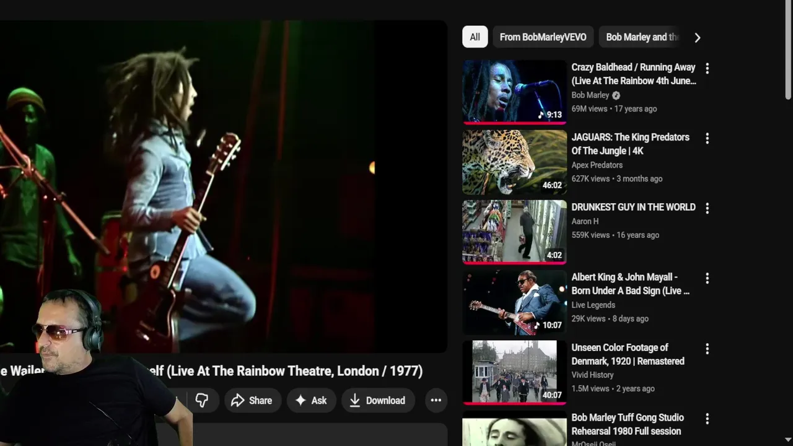Image resolution: width=793 pixels, height=446 pixels.
Task: Open Bob Marley Tuff Gong Studio Rehearsal title
Action: [628, 424]
